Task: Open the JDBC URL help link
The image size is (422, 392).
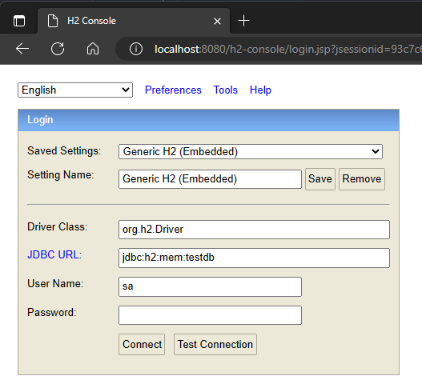Action: click(x=54, y=254)
